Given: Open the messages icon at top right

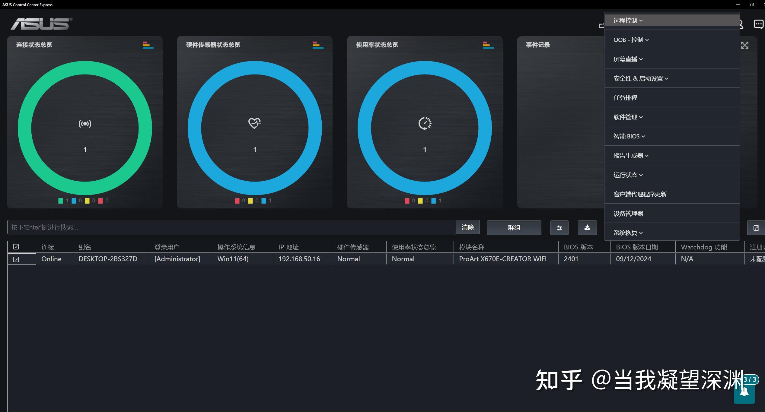Looking at the screenshot, I should pos(758,24).
